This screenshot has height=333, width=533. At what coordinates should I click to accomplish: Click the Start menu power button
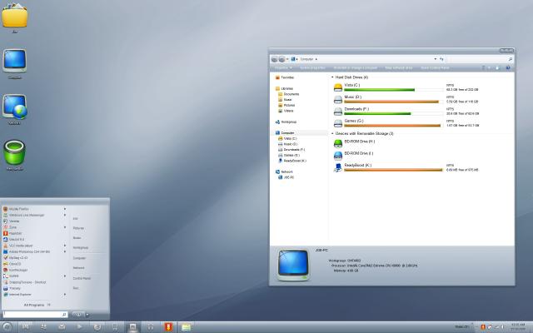tap(78, 315)
